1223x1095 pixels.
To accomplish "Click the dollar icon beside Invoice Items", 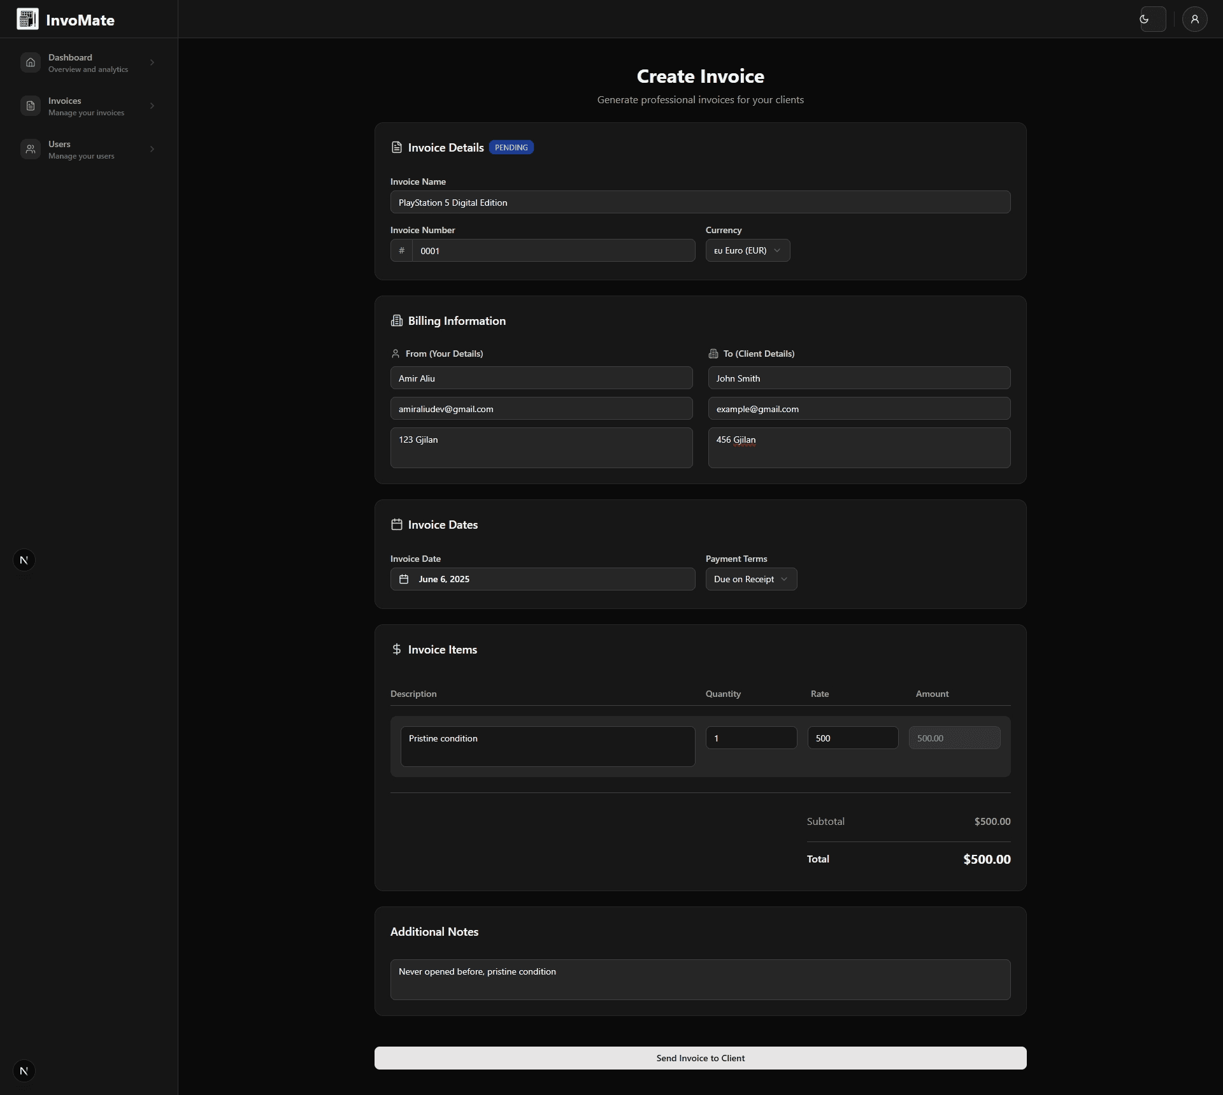I will tap(397, 649).
